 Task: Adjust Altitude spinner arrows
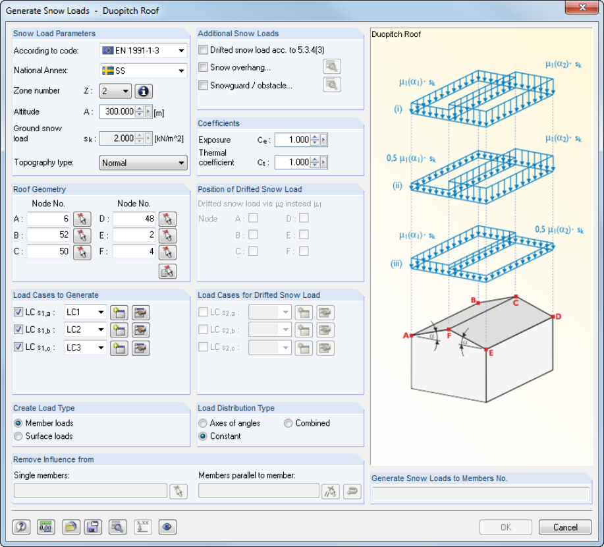pos(140,112)
